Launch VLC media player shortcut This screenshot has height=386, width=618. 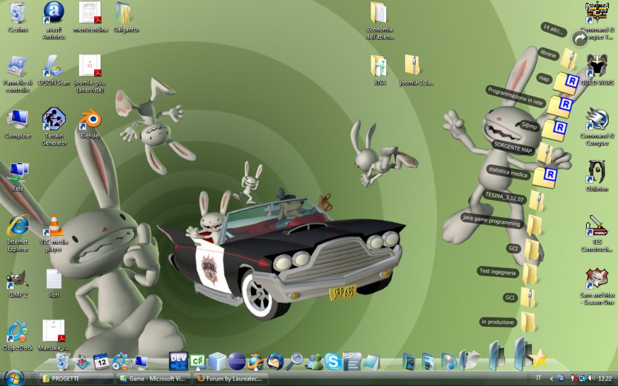pos(54,233)
